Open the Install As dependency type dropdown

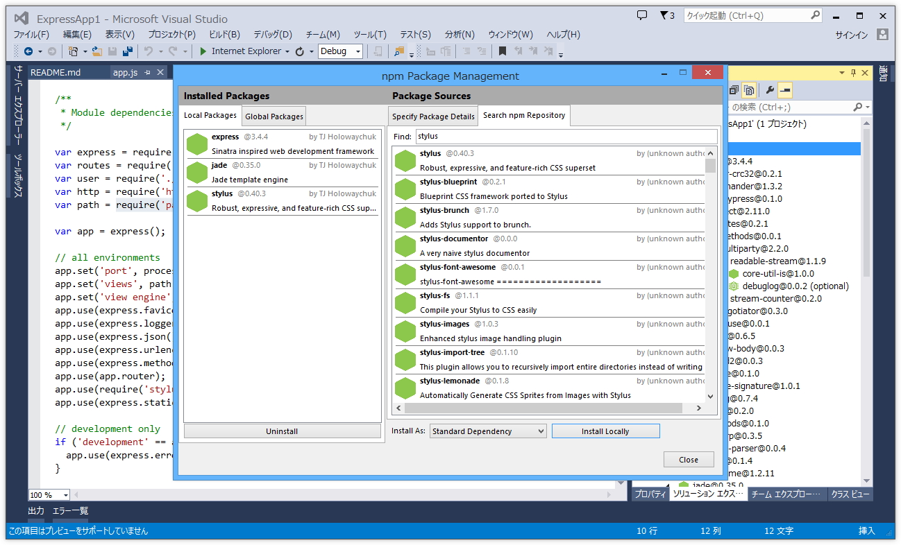[x=488, y=431]
